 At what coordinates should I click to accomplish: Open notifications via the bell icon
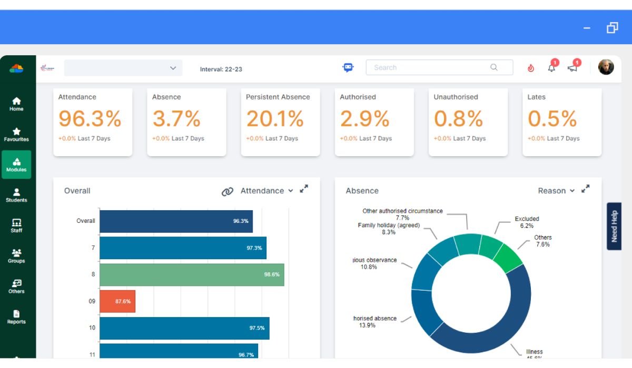551,68
